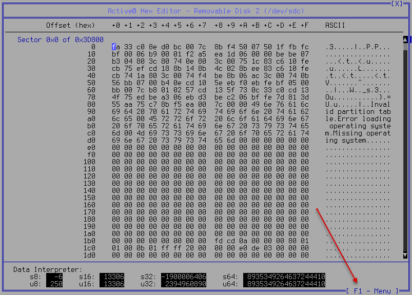Click the u32 value 2394960890
Image resolution: width=412 pixels, height=295 pixels.
[183, 284]
